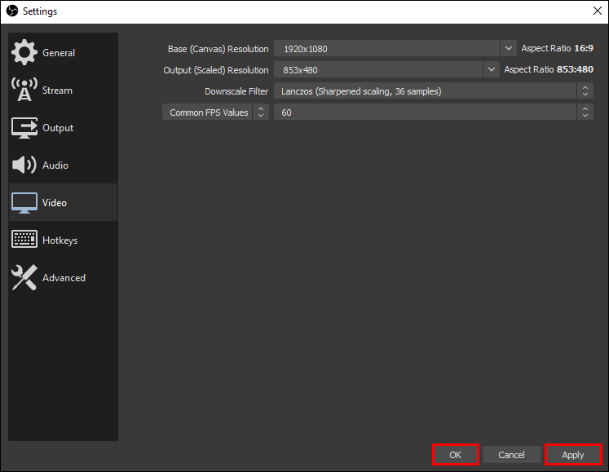Image resolution: width=609 pixels, height=472 pixels.
Task: Click the Stream antenna icon
Action: pos(24,90)
